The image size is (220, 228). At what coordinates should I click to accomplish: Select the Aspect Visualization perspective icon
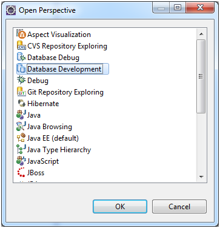click(x=21, y=35)
